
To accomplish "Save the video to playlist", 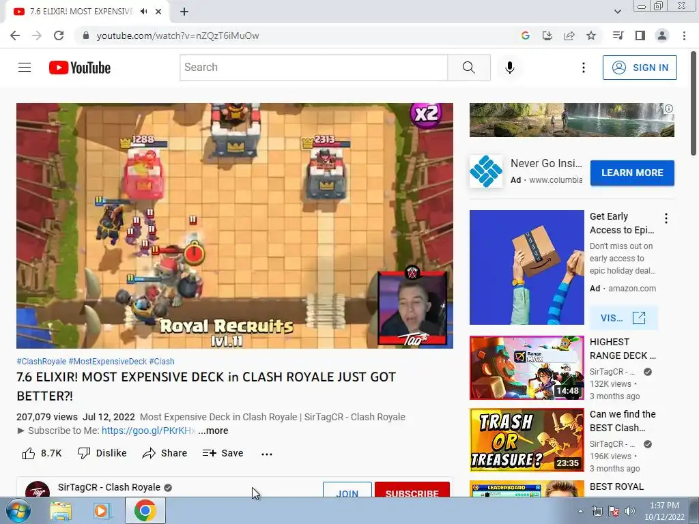I will tap(223, 453).
